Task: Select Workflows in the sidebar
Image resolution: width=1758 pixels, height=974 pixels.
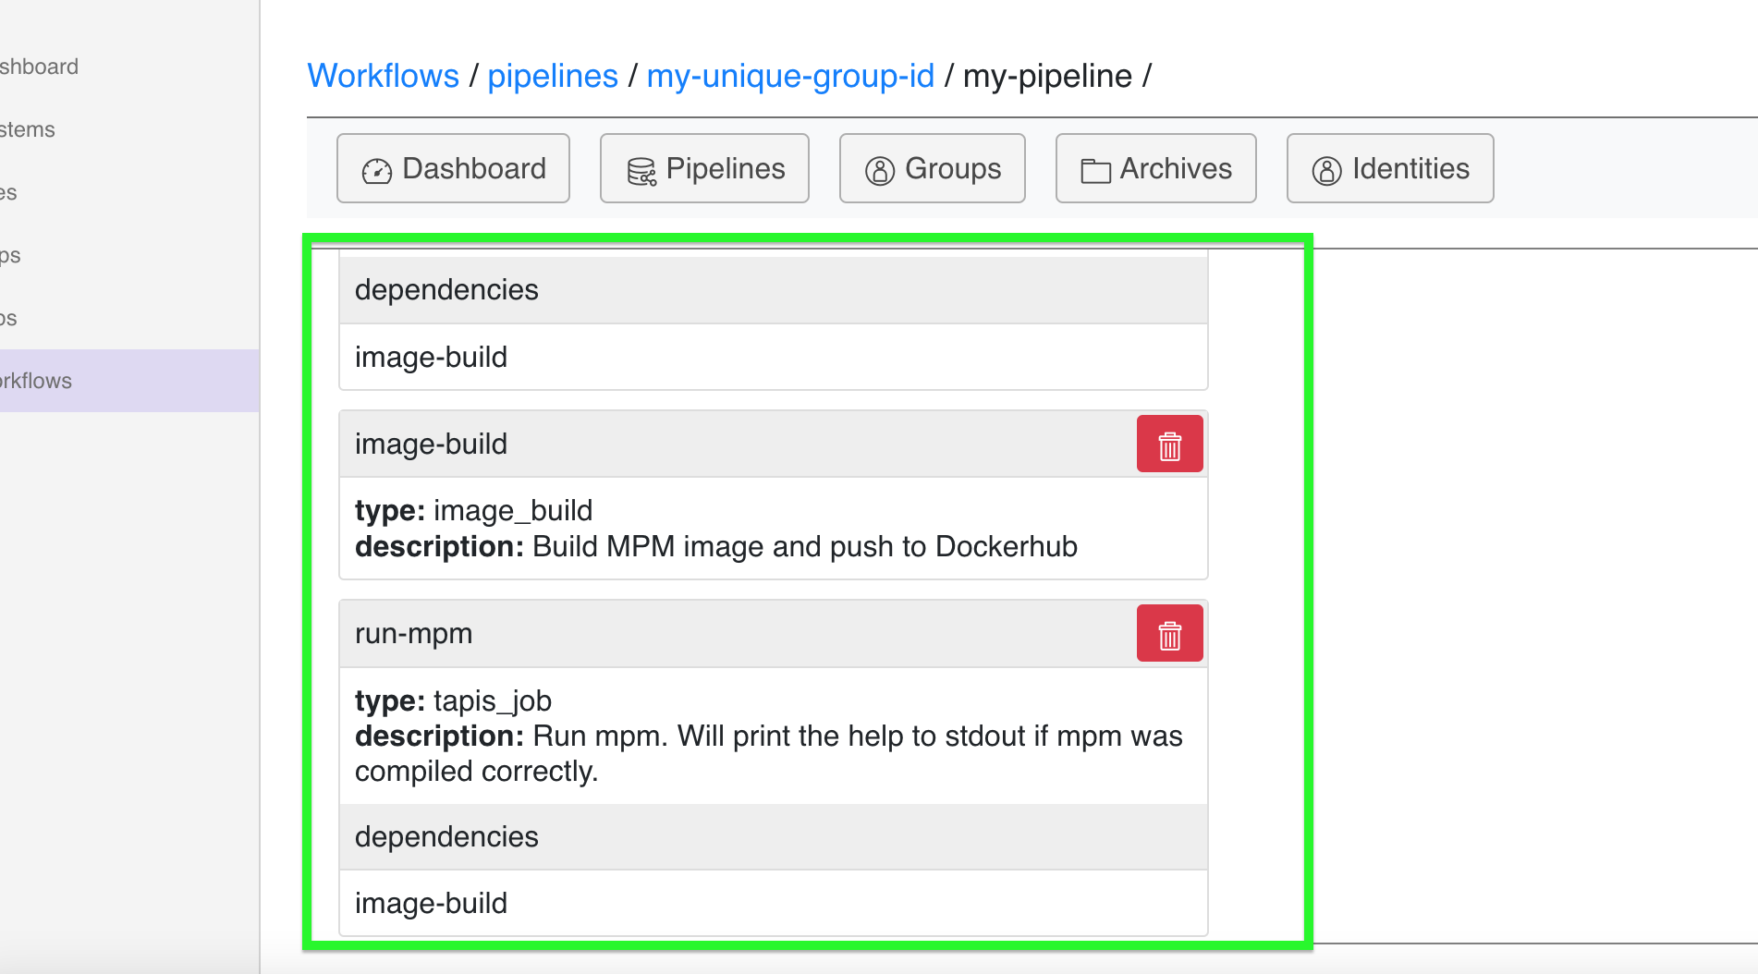Action: click(129, 381)
